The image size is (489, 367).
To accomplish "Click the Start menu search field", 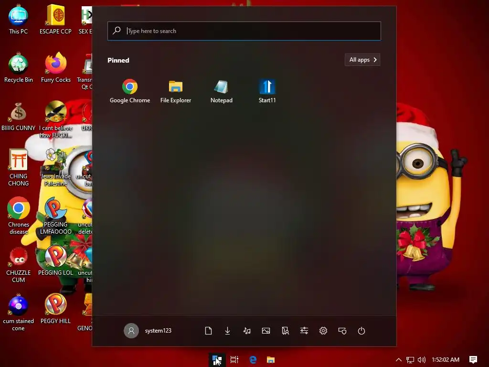I will [244, 31].
